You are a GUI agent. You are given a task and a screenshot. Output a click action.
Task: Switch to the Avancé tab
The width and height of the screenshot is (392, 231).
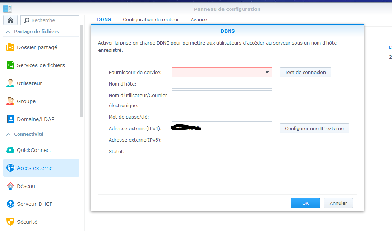click(x=199, y=19)
